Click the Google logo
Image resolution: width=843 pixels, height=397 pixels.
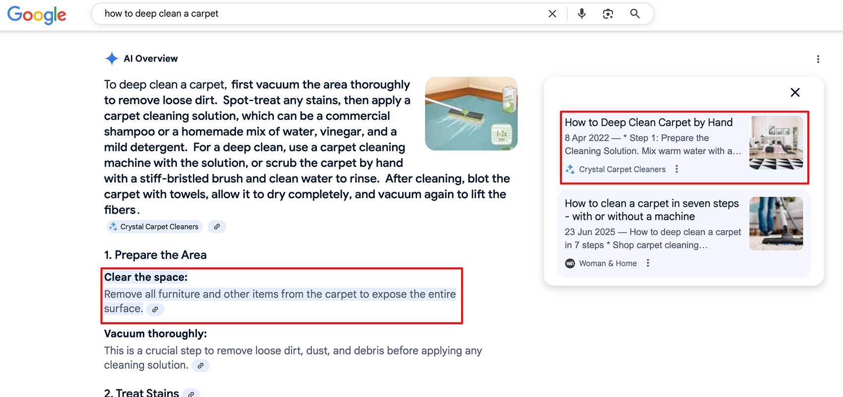[x=37, y=15]
